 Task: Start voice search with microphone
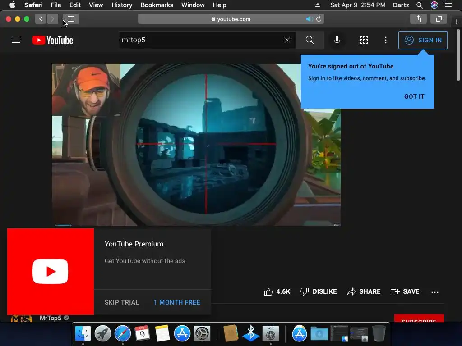[337, 40]
